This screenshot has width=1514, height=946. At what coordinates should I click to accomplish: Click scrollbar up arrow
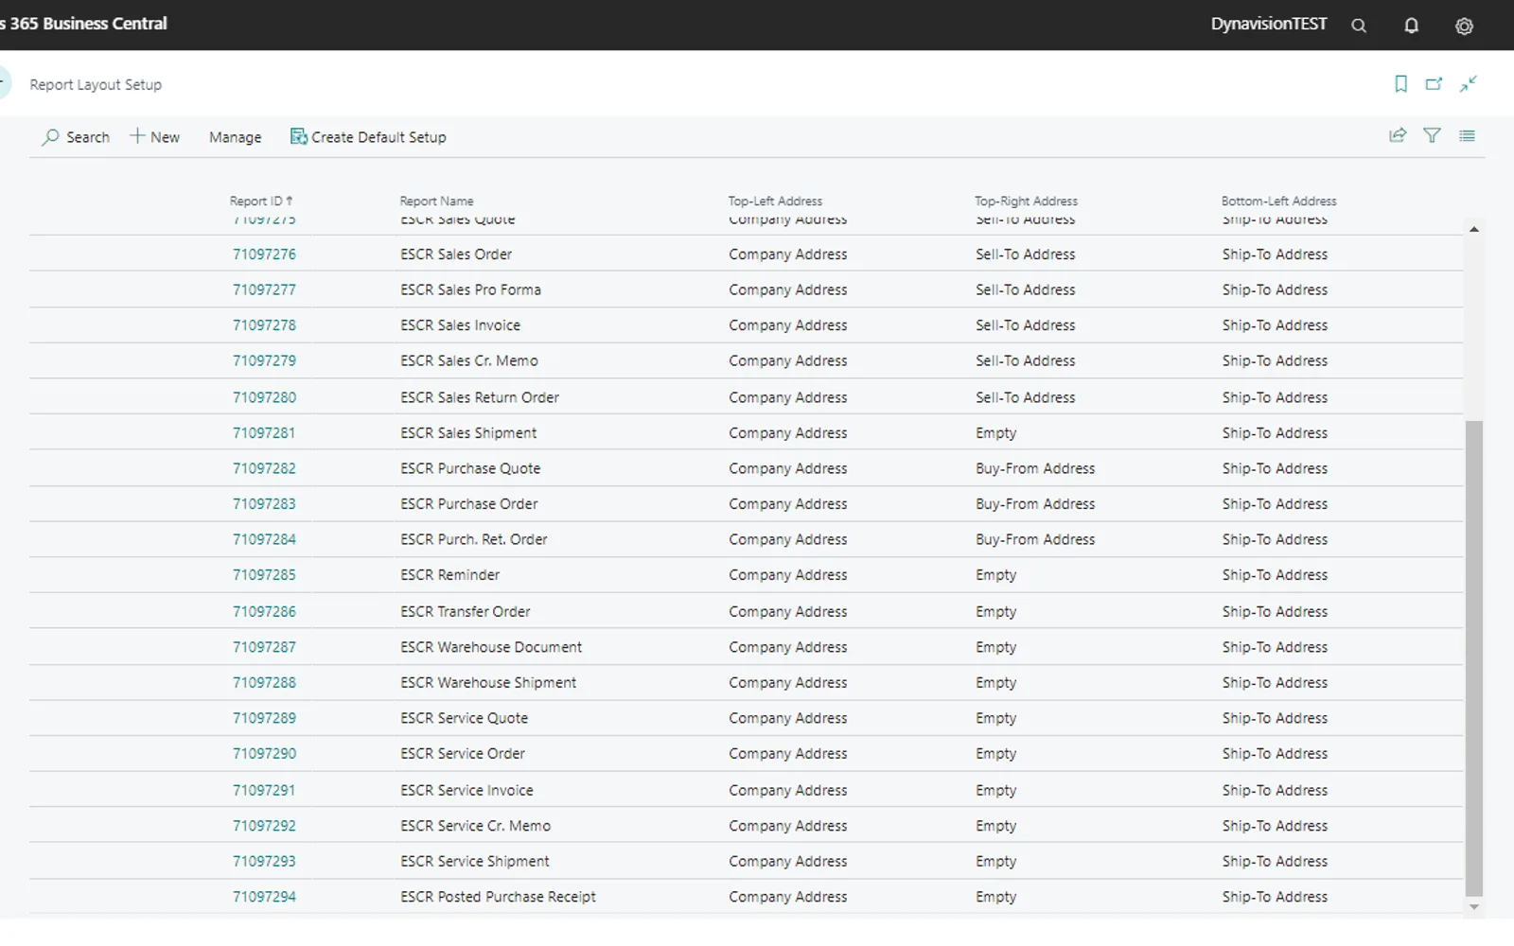click(x=1473, y=230)
